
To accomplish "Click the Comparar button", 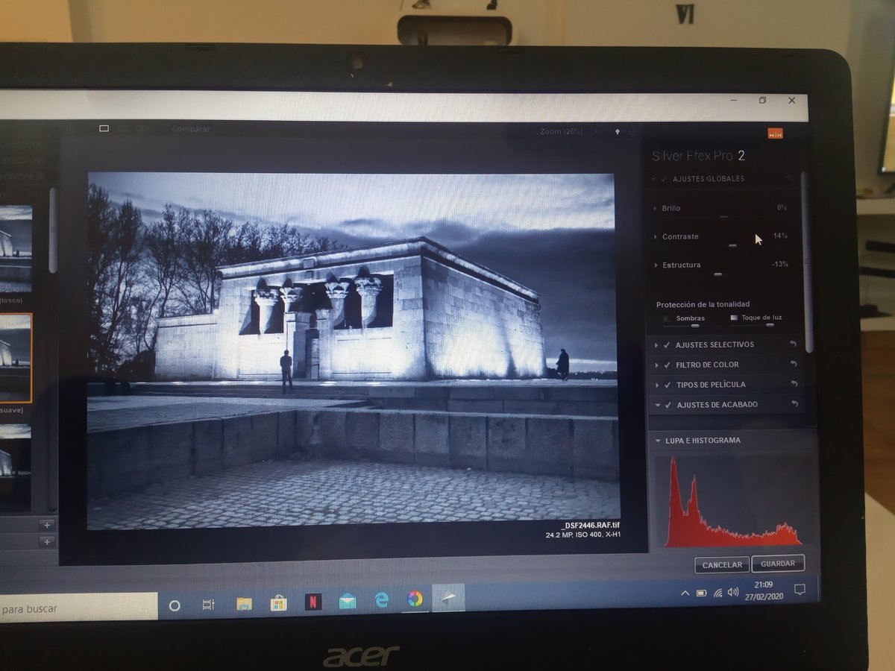I will click(191, 129).
